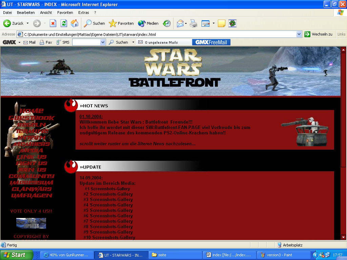Expand the address bar dropdown
The height and width of the screenshot is (260, 347).
pos(299,34)
